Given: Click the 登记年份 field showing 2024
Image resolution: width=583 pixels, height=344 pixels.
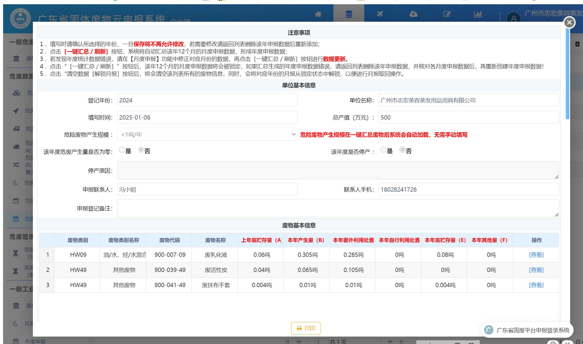Looking at the screenshot, I should [207, 100].
